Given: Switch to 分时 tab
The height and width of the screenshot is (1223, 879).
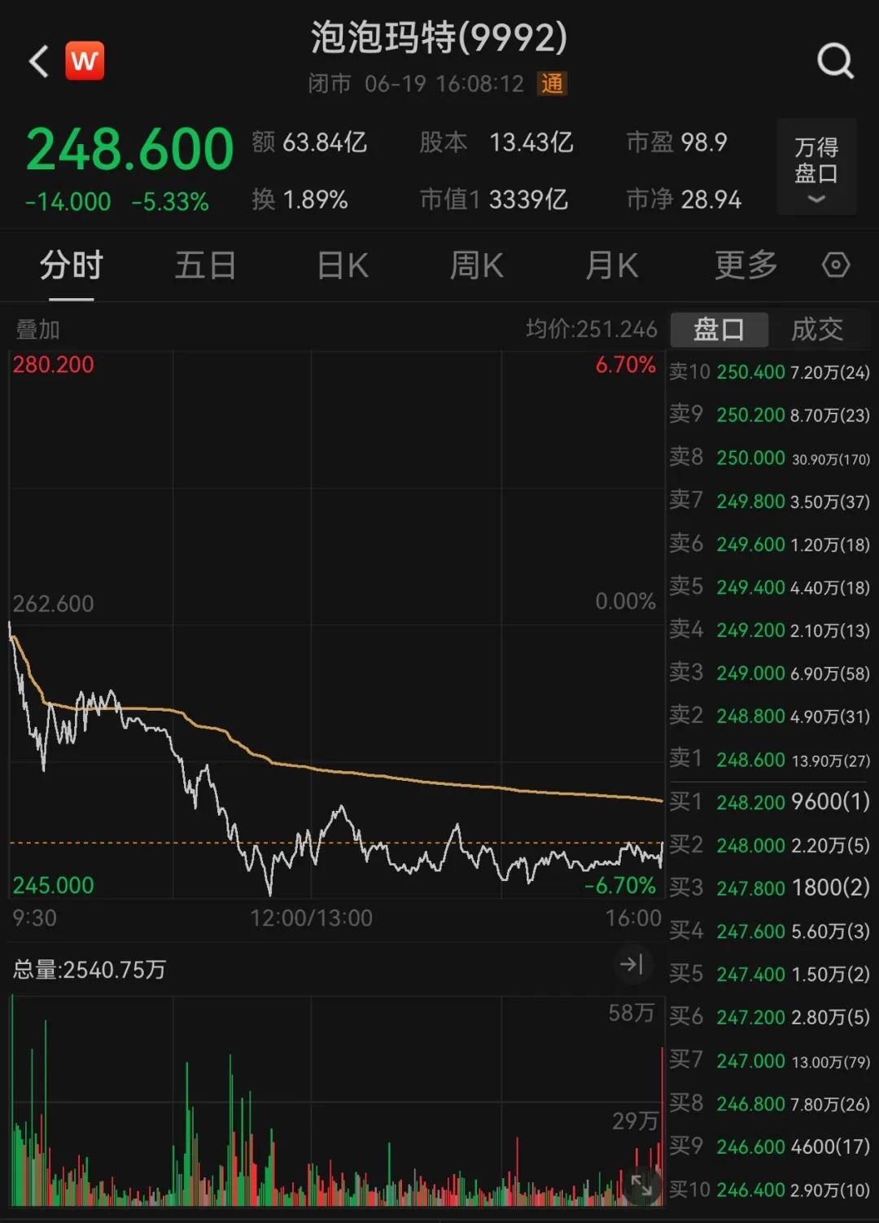Looking at the screenshot, I should tap(72, 265).
